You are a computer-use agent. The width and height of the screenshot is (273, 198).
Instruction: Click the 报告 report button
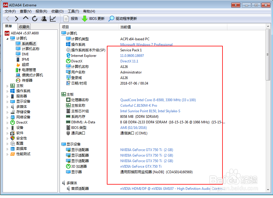click(x=71, y=19)
